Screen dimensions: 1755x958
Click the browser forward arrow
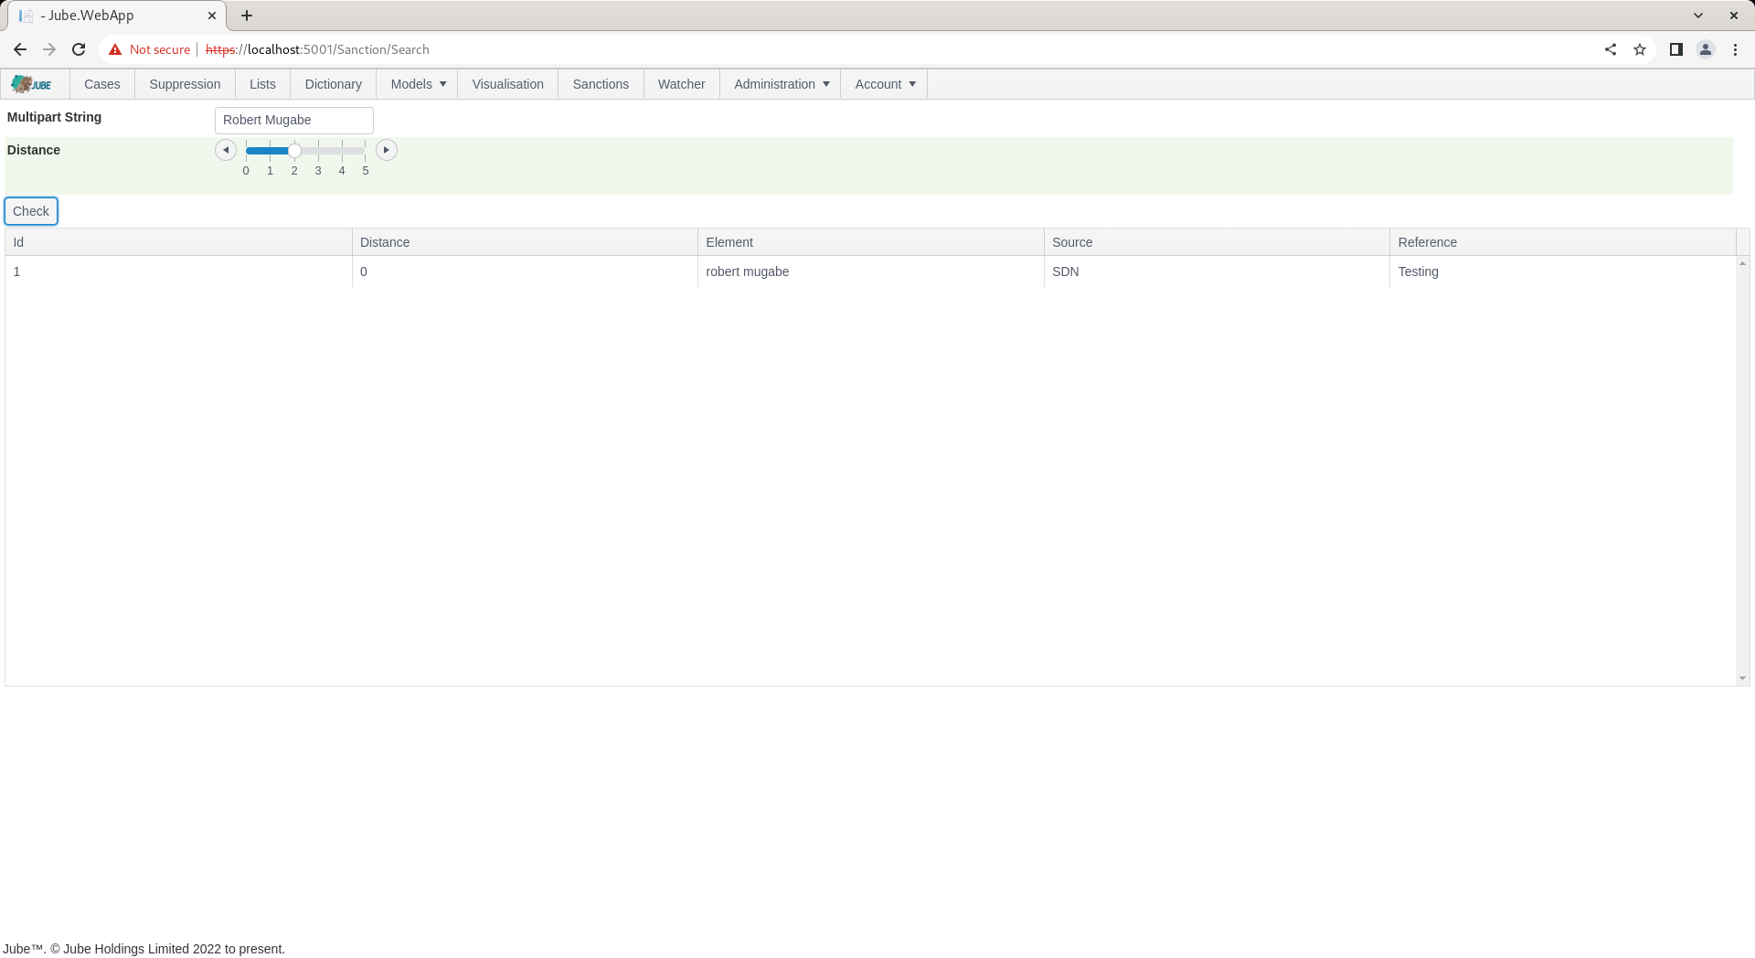pos(49,49)
